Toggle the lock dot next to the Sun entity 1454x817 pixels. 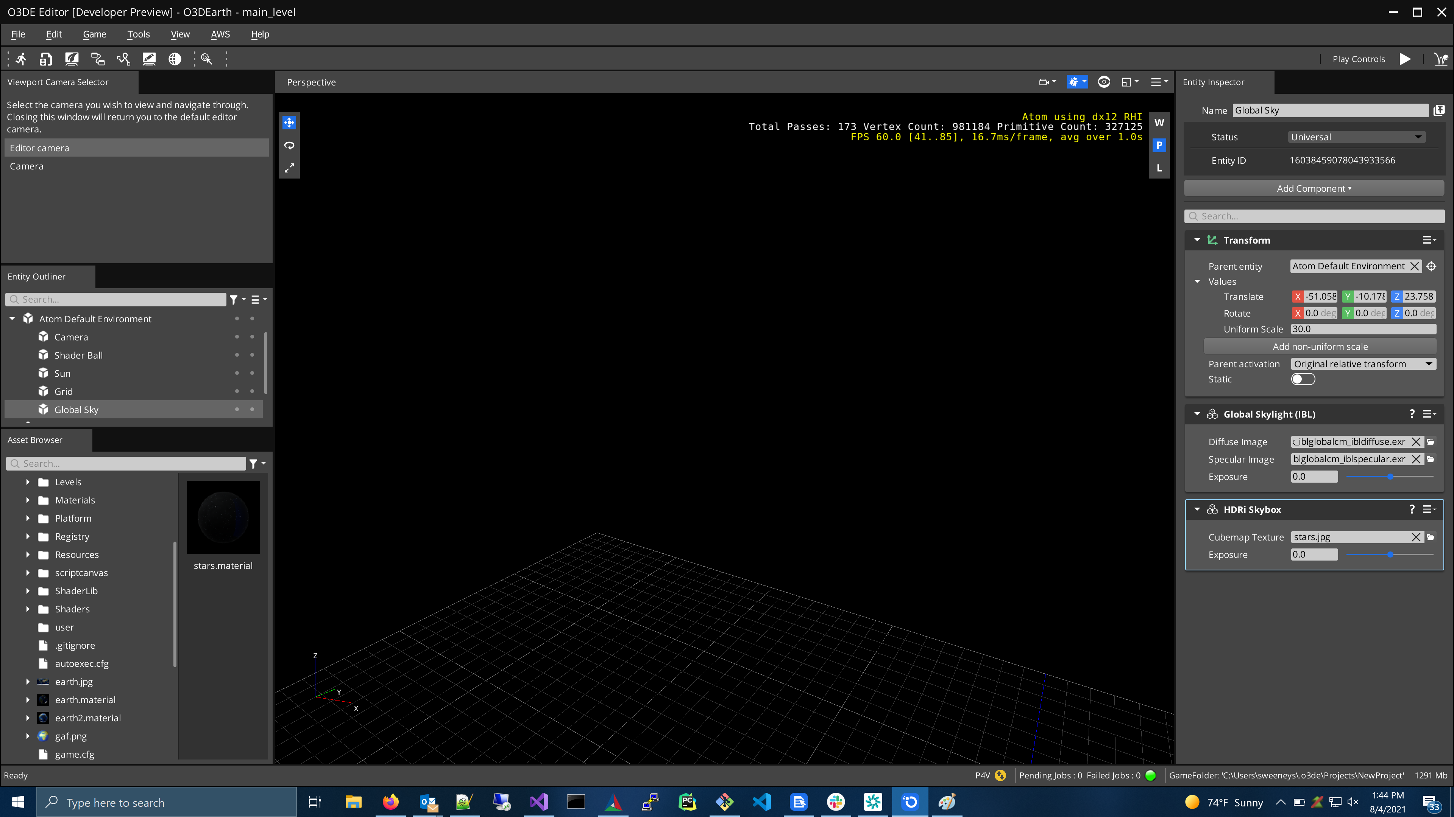coord(252,373)
